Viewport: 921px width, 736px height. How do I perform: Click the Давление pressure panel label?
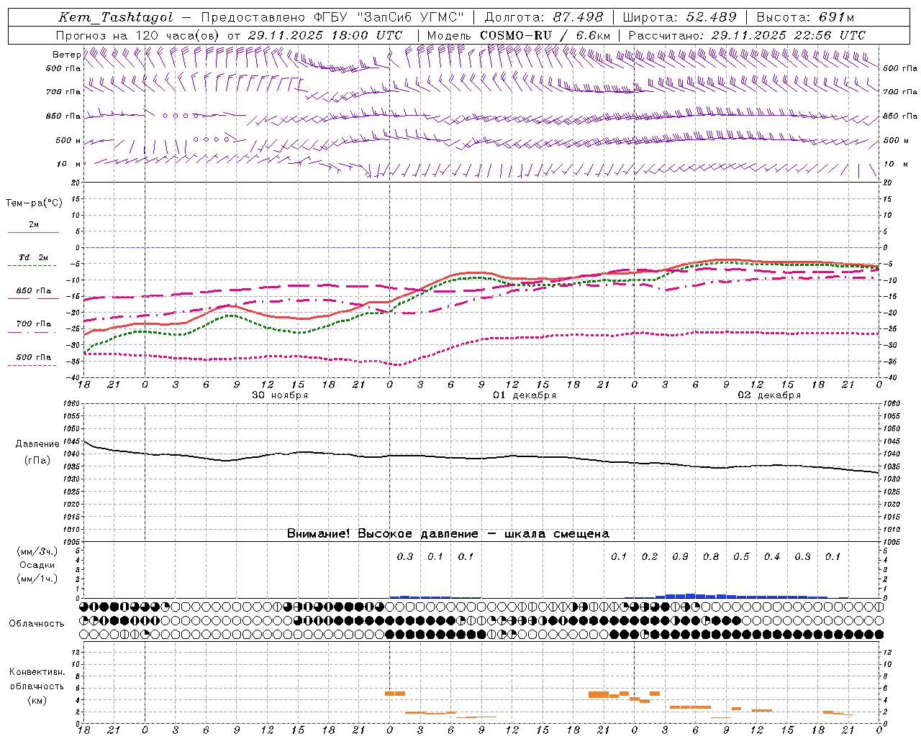click(x=37, y=444)
